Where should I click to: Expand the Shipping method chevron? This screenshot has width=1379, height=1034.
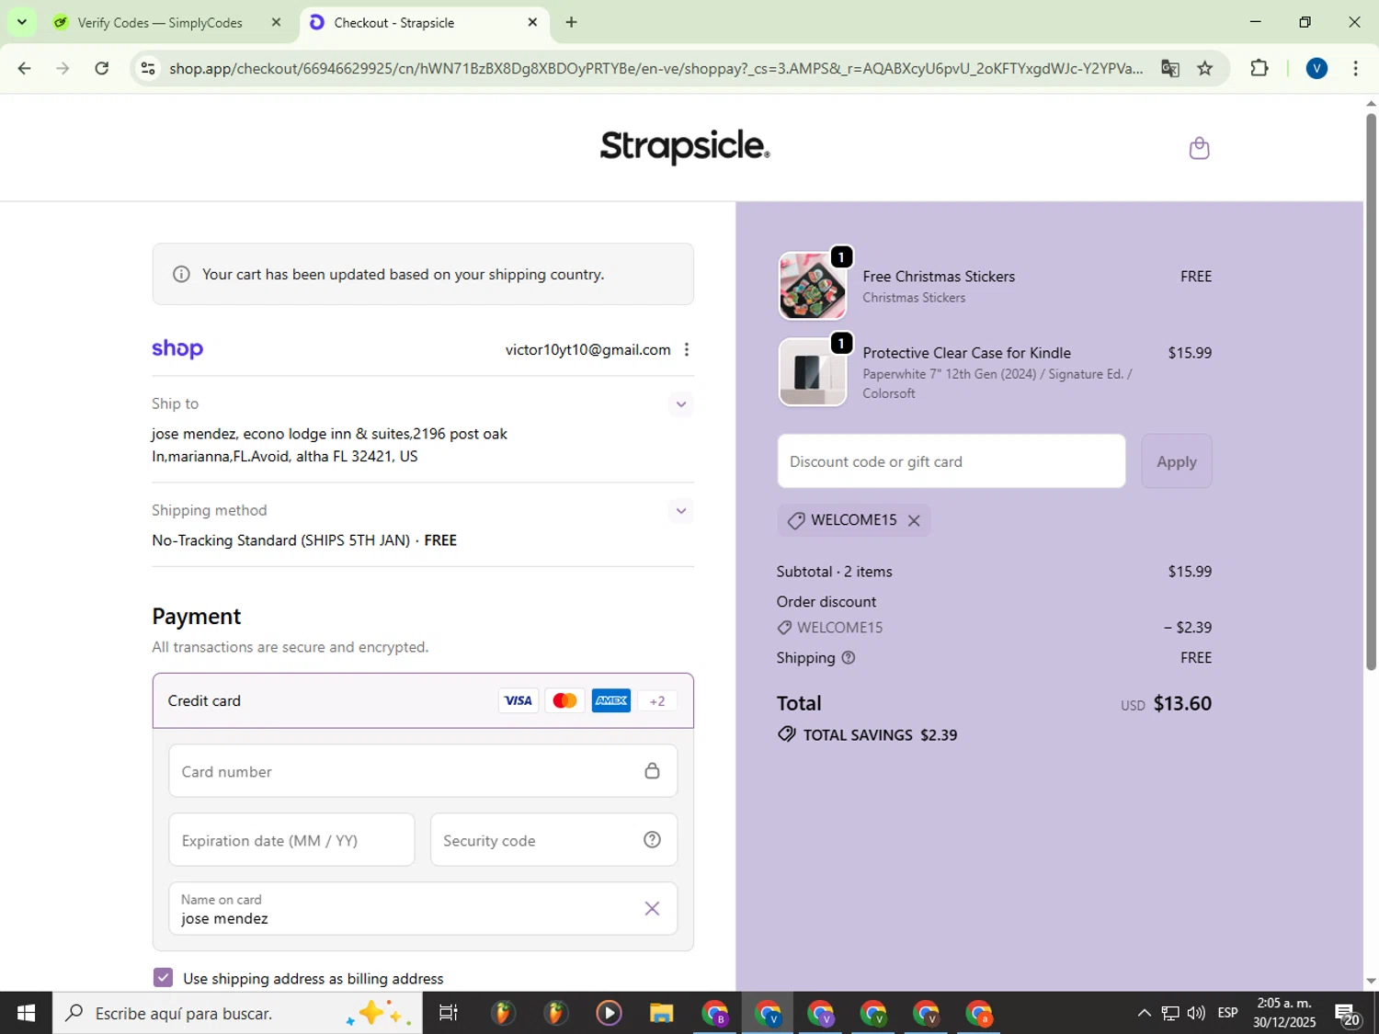[x=680, y=510]
